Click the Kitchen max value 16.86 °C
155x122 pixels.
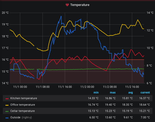110,98
